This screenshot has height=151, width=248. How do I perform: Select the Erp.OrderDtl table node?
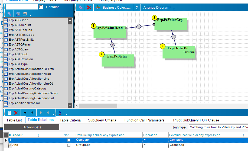[179, 52]
